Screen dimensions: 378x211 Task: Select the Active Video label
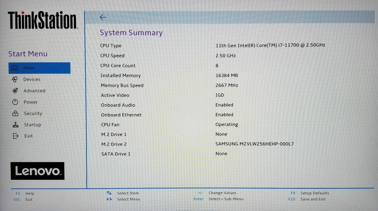pos(115,95)
